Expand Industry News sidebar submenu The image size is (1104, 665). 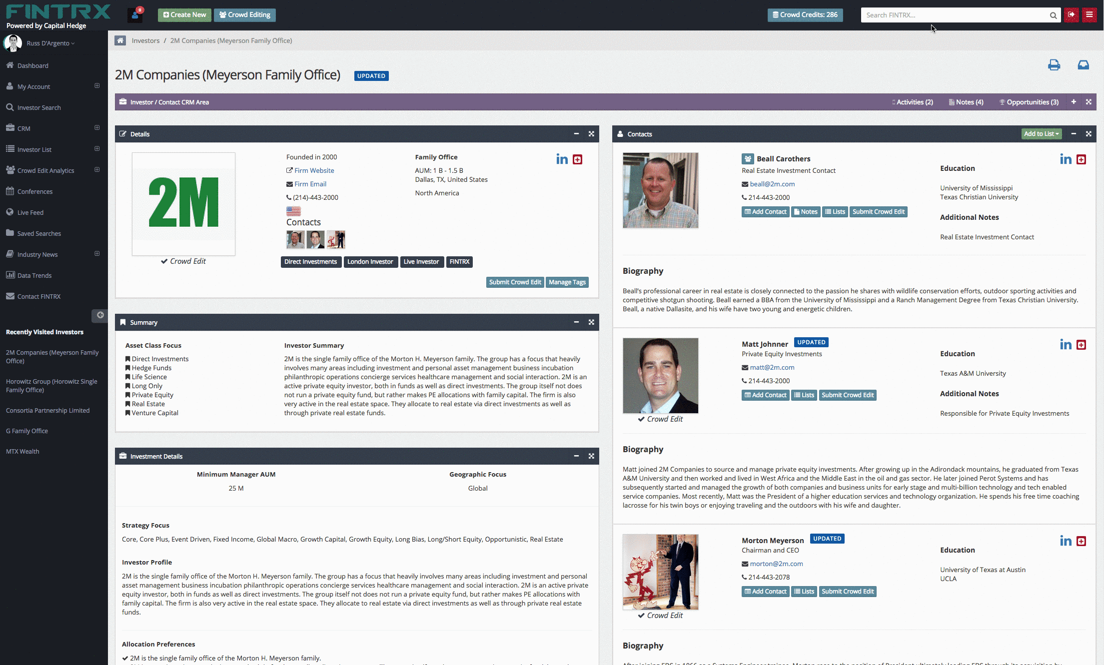(x=97, y=254)
